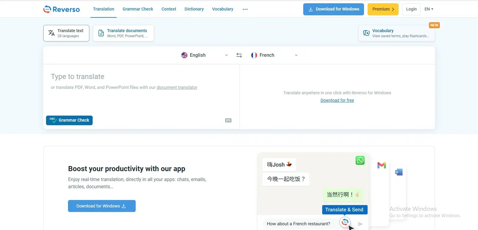Open the Vocabulary saved terms card
The image size is (478, 230).
tap(396, 33)
